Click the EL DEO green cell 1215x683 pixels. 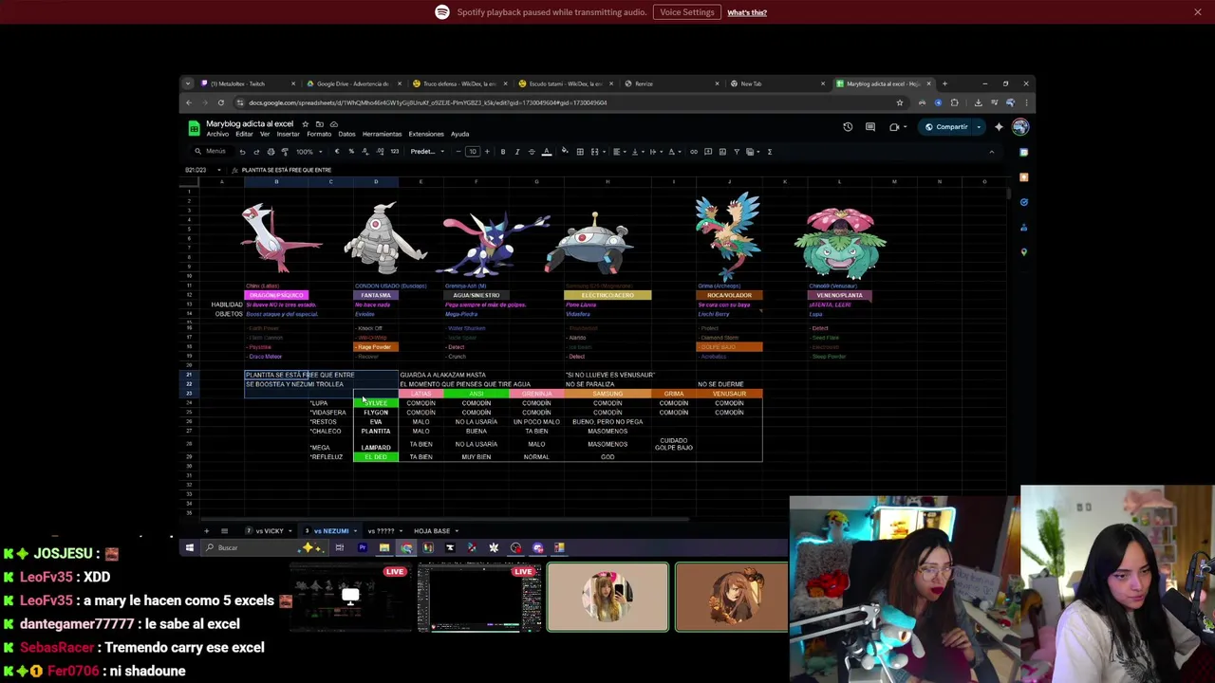pos(376,457)
